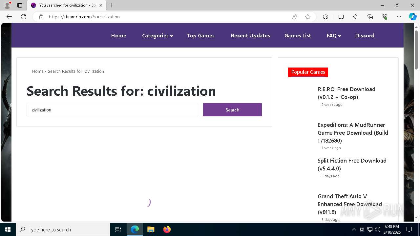Click the browser address bar URL
420x236 pixels.
[84, 17]
